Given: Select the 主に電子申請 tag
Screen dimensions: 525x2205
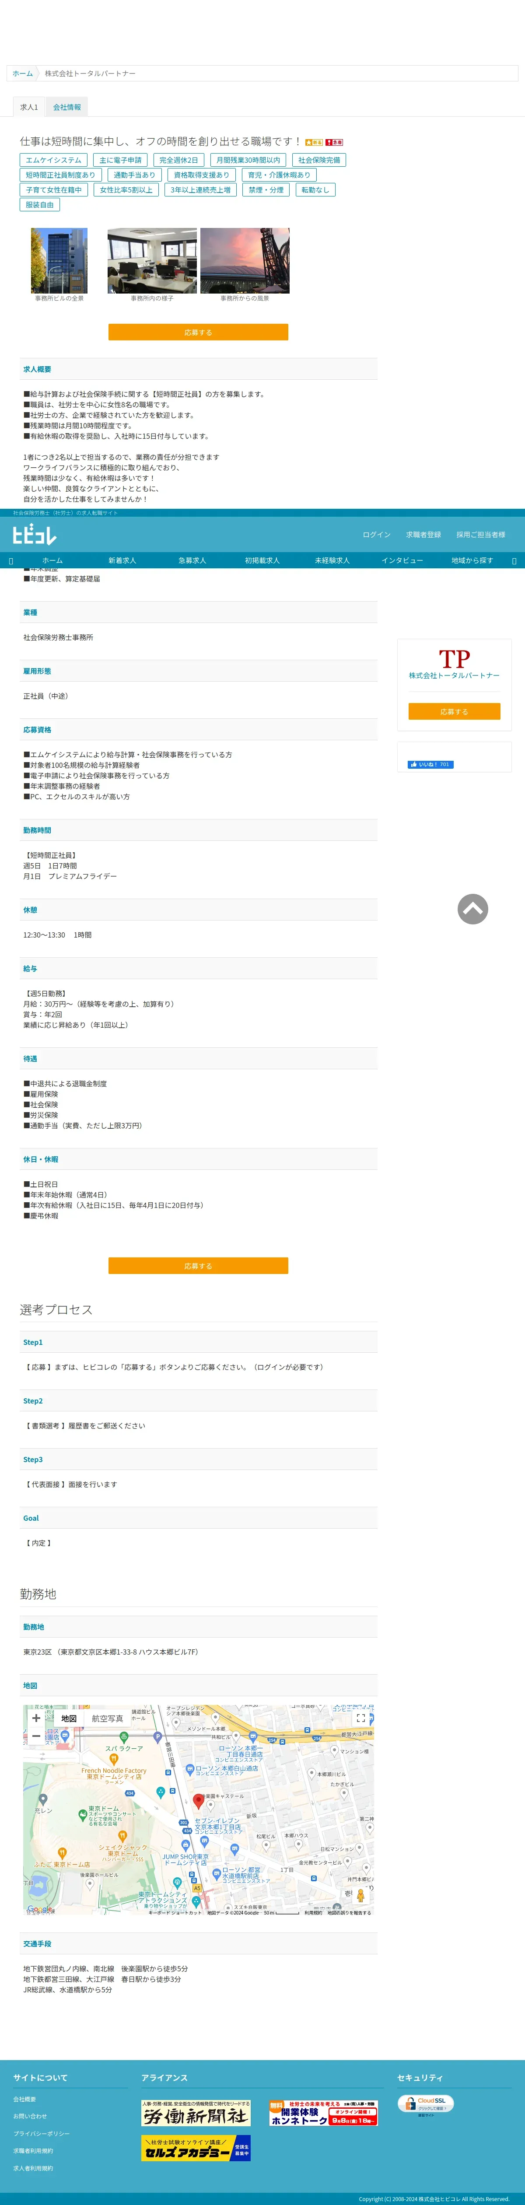Looking at the screenshot, I should coord(120,160).
